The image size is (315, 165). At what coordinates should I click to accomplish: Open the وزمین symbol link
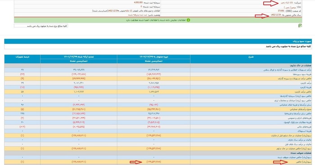290,7
